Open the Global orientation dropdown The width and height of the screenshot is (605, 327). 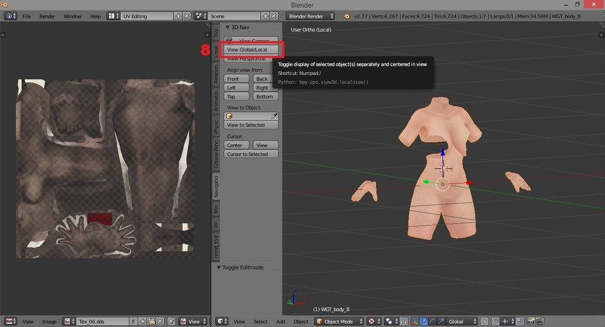(x=462, y=321)
